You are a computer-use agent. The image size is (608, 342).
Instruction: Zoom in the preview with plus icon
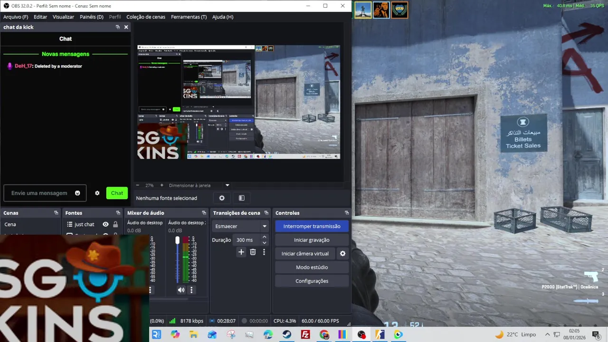tap(161, 185)
